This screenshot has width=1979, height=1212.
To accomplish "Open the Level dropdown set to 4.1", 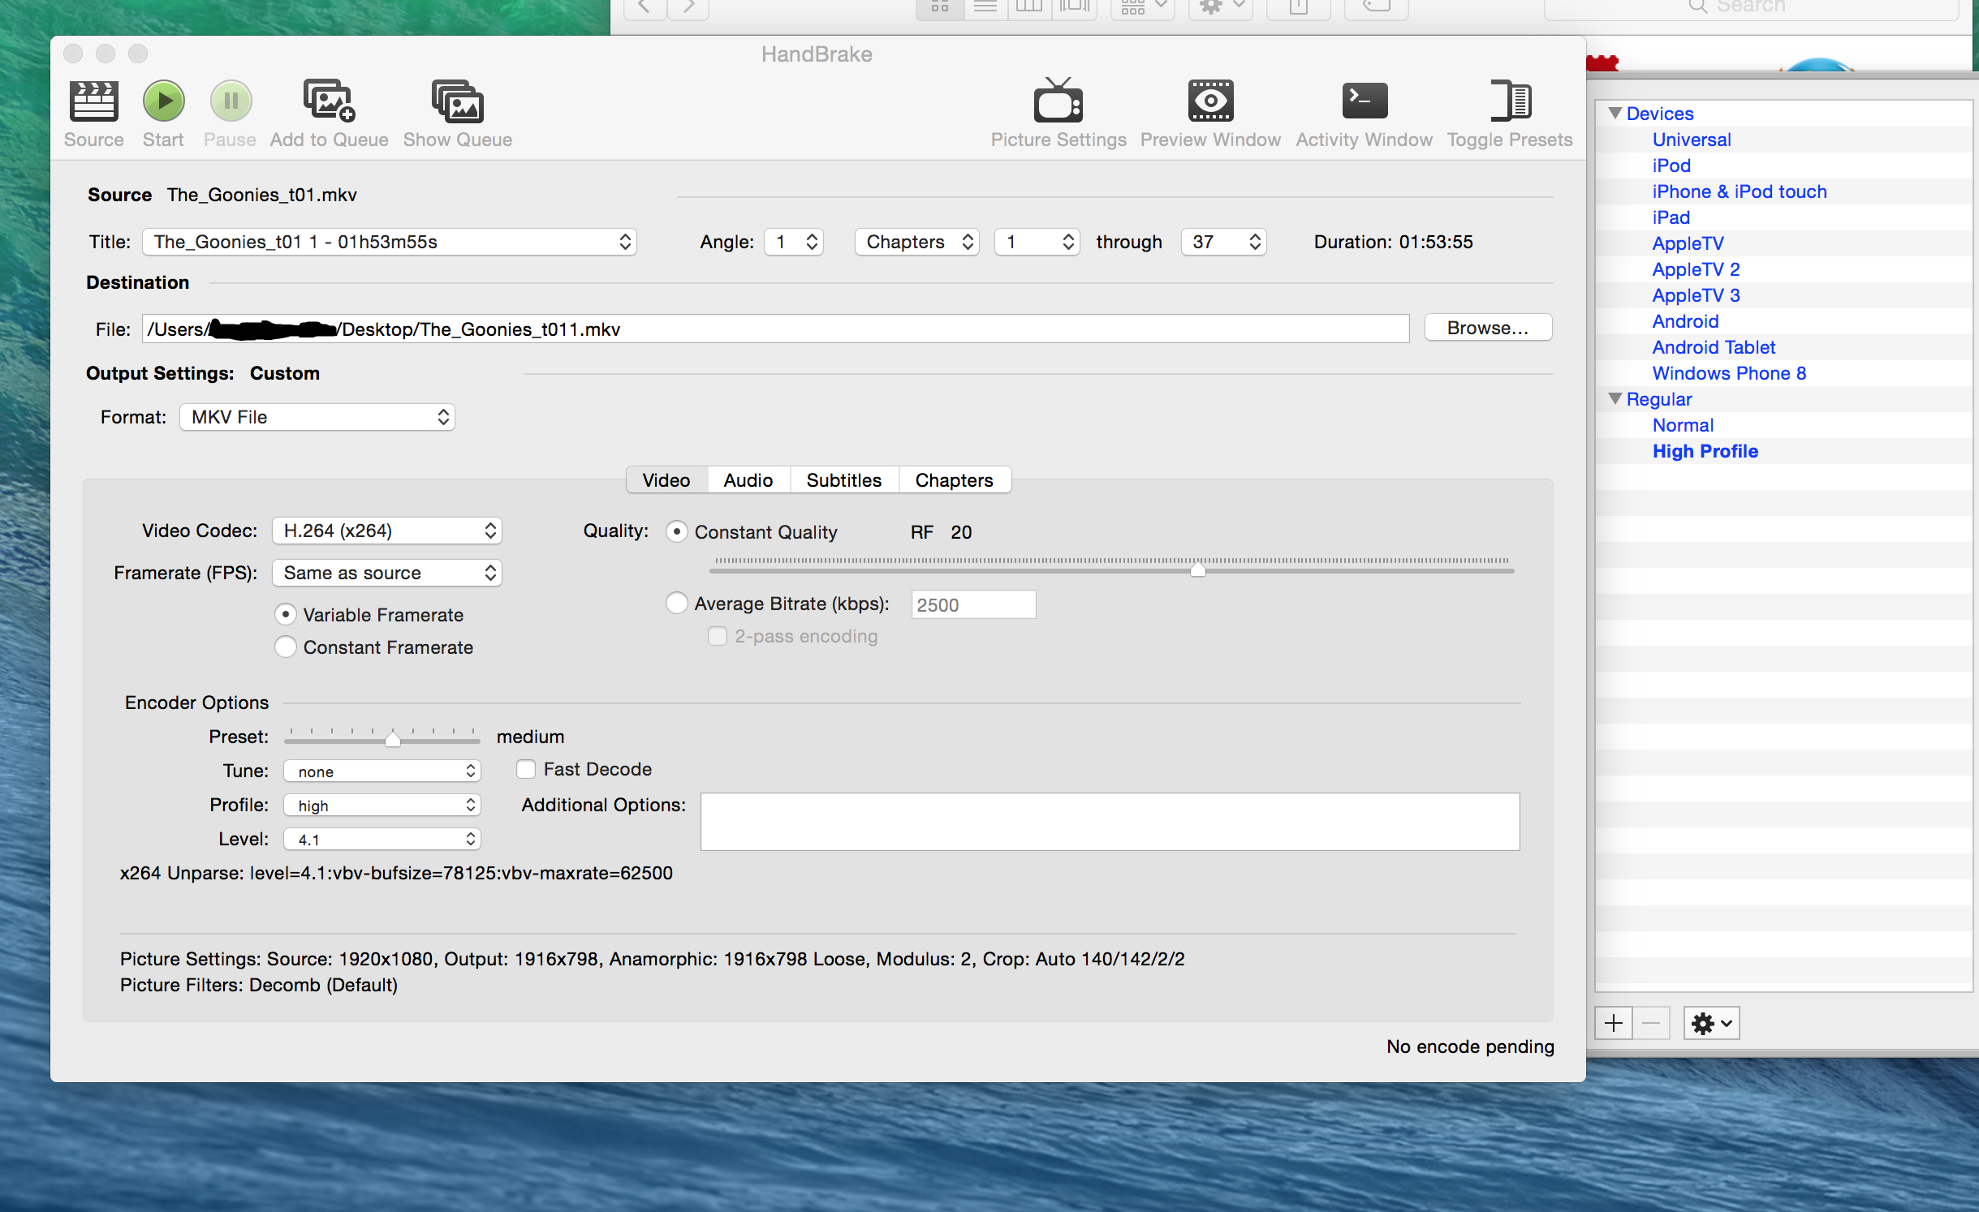I will [x=382, y=839].
